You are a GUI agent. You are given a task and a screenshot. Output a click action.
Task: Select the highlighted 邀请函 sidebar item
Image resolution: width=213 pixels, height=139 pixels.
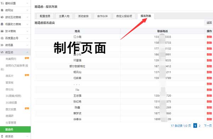point(15,129)
